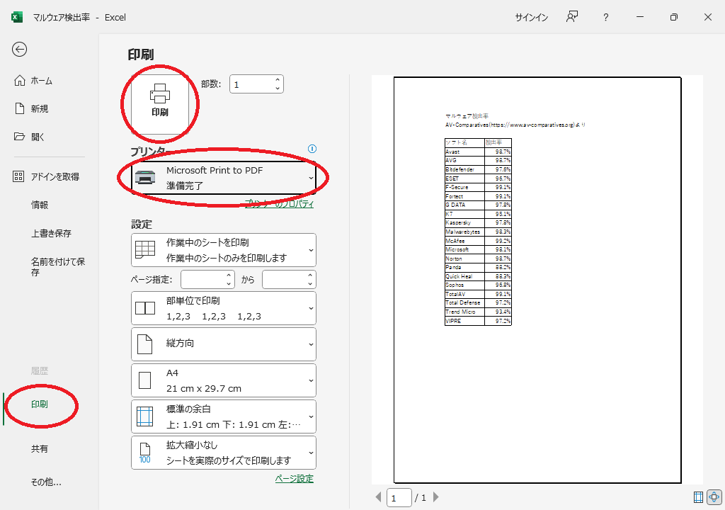Click the Excel logo icon in title bar
Image resolution: width=725 pixels, height=510 pixels.
[x=17, y=17]
